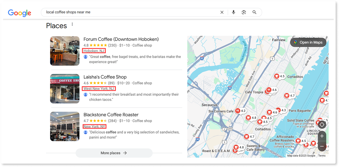
Task: Click the "West New York, NJ" text
Action: click(x=99, y=89)
